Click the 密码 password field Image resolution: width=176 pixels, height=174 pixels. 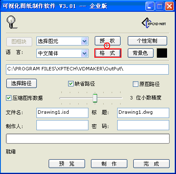[x=143, y=125]
